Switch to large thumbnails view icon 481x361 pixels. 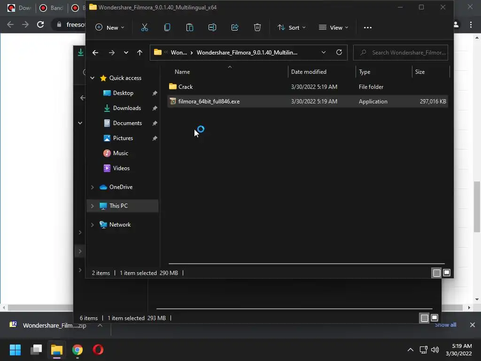click(x=447, y=273)
